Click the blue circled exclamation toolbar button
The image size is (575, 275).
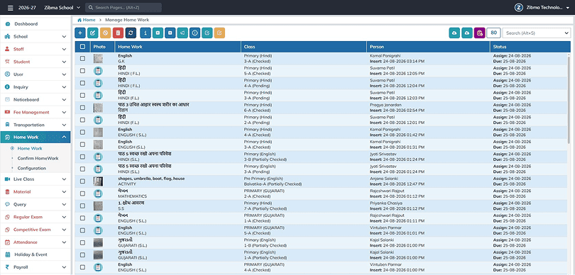195,33
